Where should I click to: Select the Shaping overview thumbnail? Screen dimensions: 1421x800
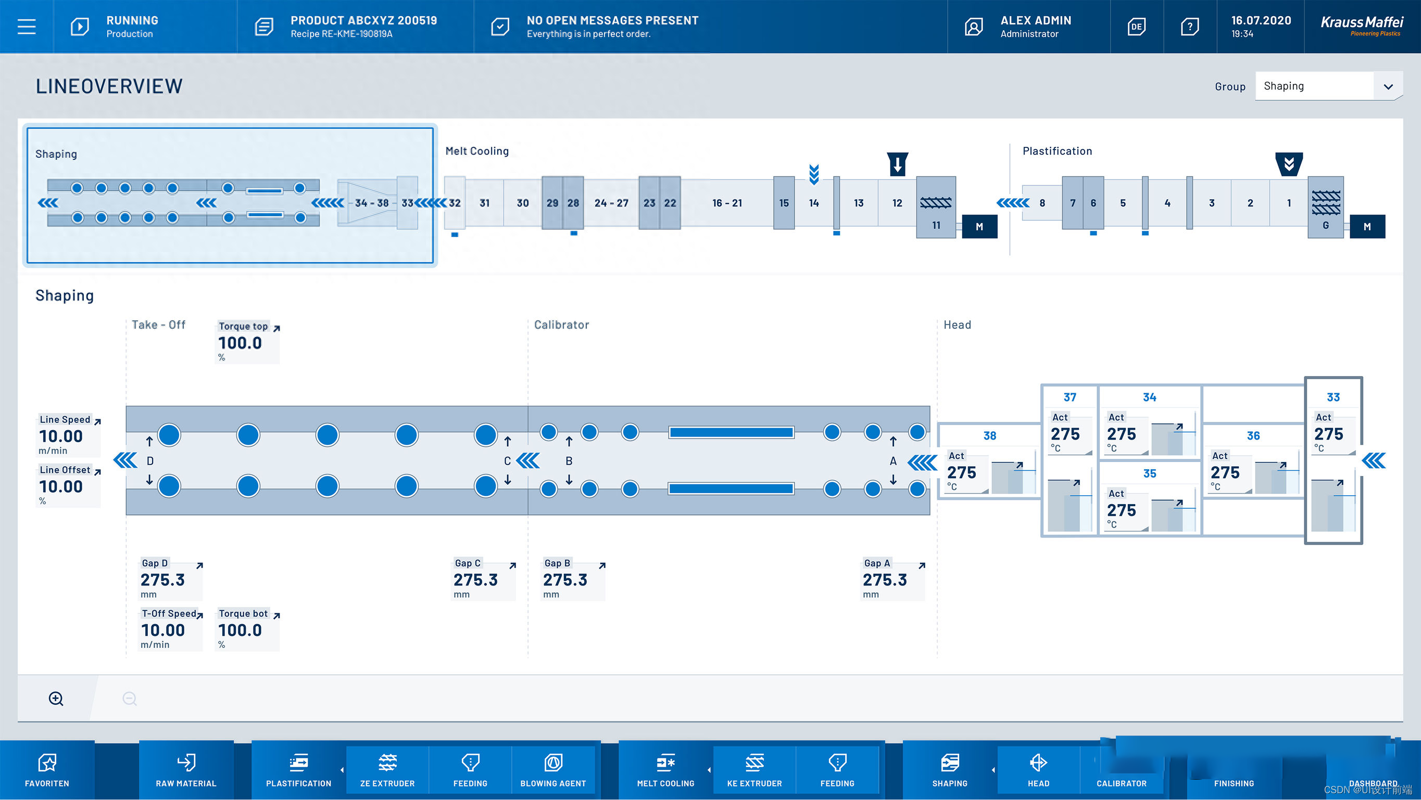[x=230, y=196]
